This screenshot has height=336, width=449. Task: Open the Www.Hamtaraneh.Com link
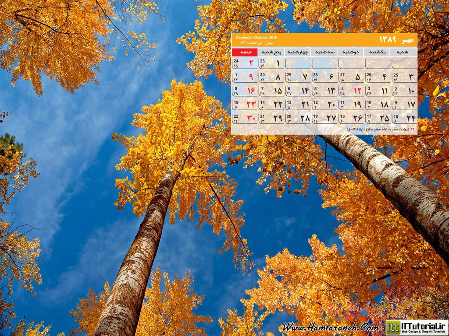330,327
